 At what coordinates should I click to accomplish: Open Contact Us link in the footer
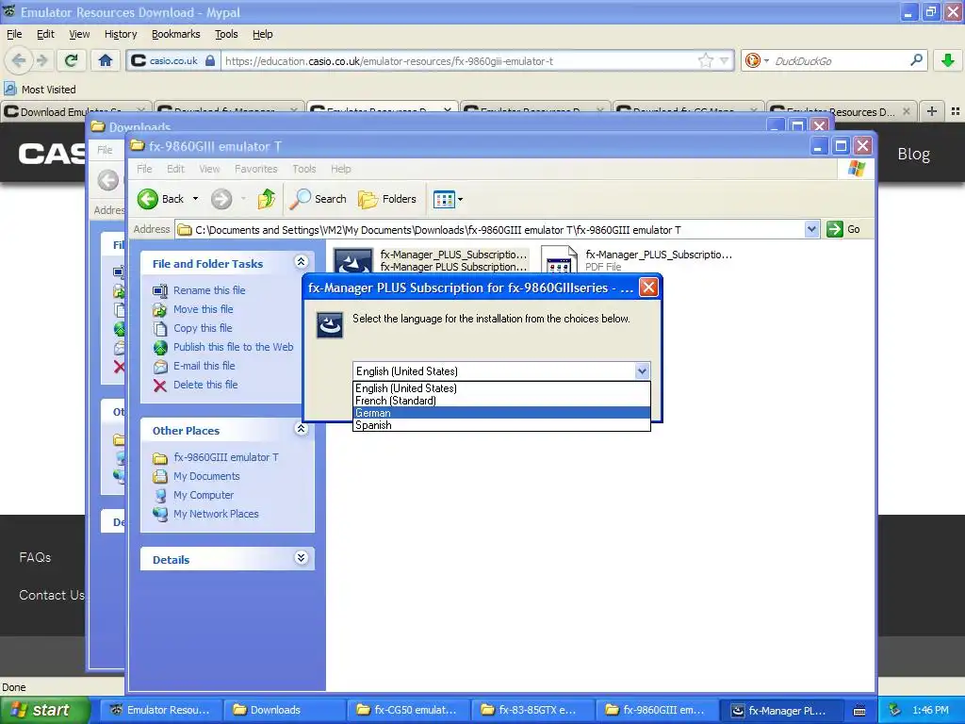pos(52,595)
